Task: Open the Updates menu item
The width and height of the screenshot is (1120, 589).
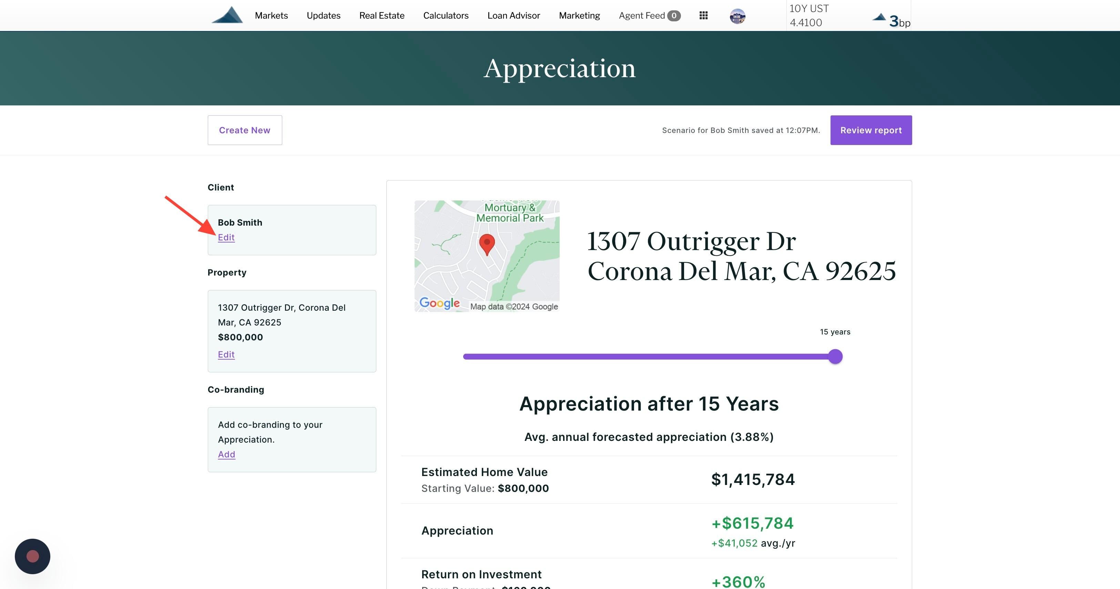Action: (324, 15)
